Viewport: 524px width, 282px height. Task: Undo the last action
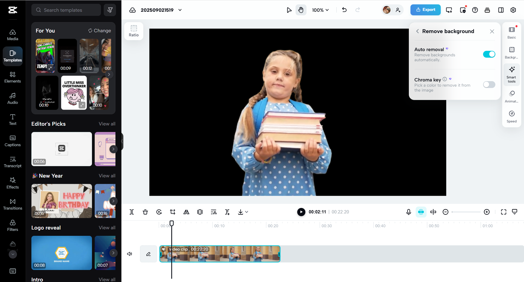point(344,10)
